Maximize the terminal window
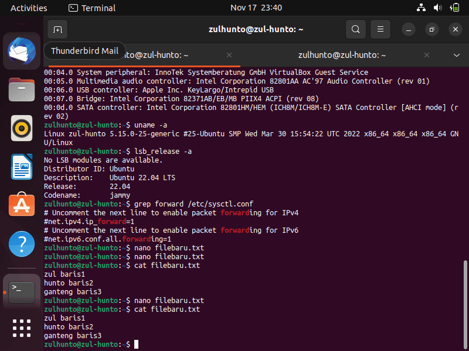 click(x=432, y=29)
